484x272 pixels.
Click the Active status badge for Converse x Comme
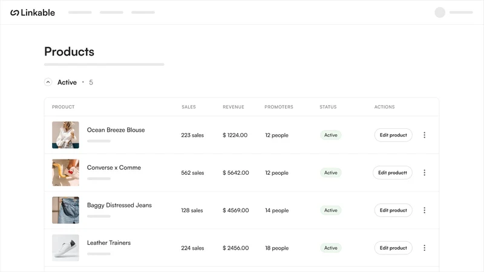click(330, 173)
